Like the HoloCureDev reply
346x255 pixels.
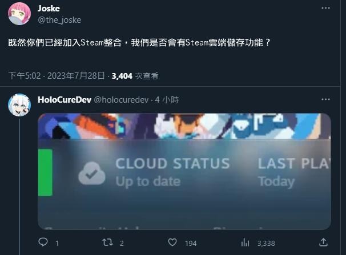click(x=172, y=242)
